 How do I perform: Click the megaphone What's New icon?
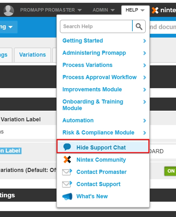[x=67, y=196]
